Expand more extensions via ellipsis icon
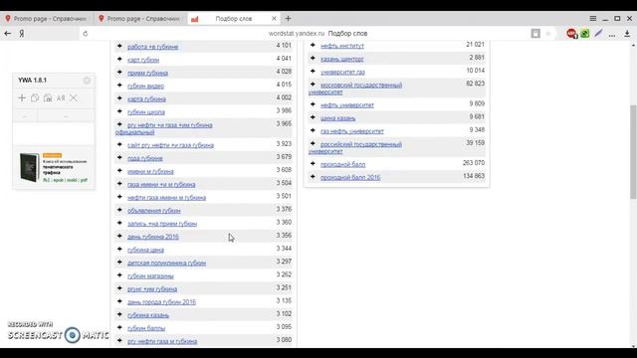This screenshot has height=358, width=637. tap(612, 36)
